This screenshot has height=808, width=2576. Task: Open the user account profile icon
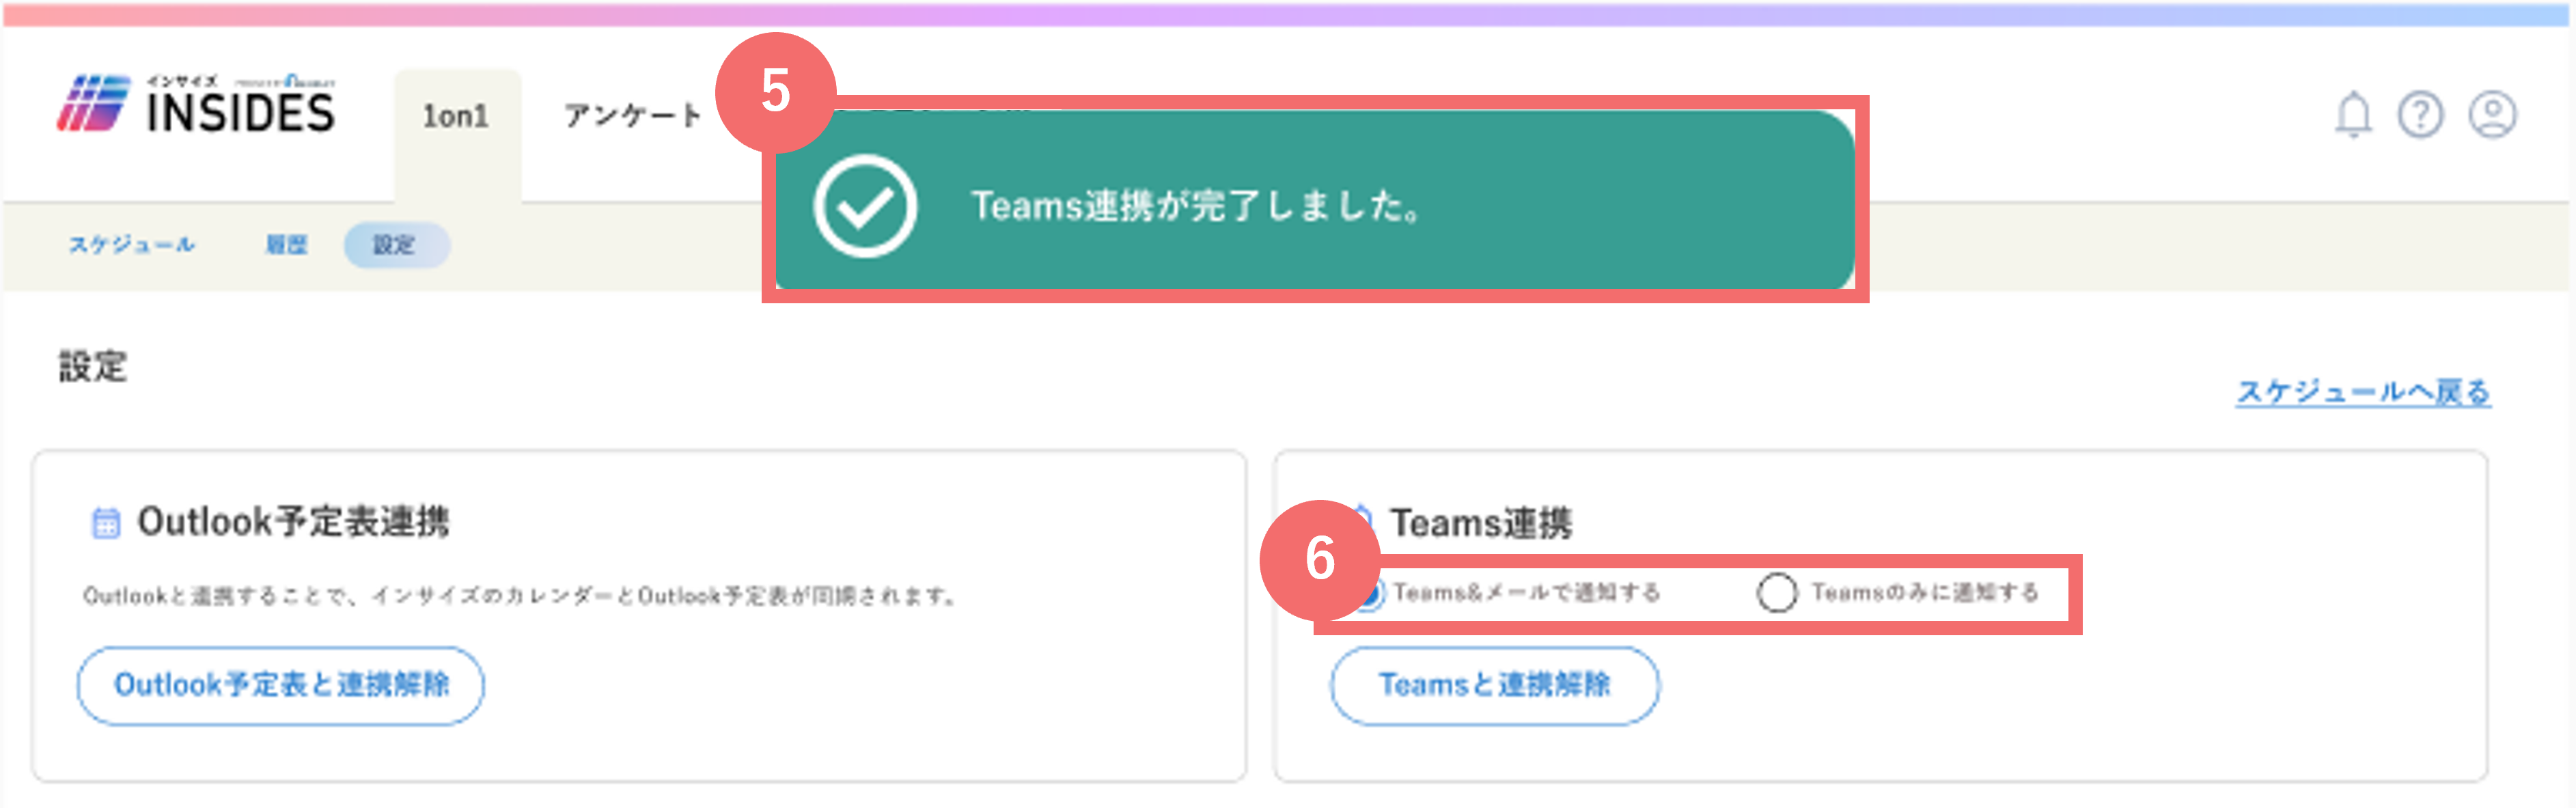point(2493,115)
